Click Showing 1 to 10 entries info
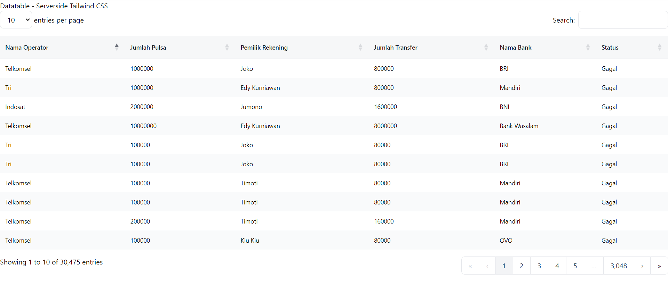668x286 pixels. 51,262
